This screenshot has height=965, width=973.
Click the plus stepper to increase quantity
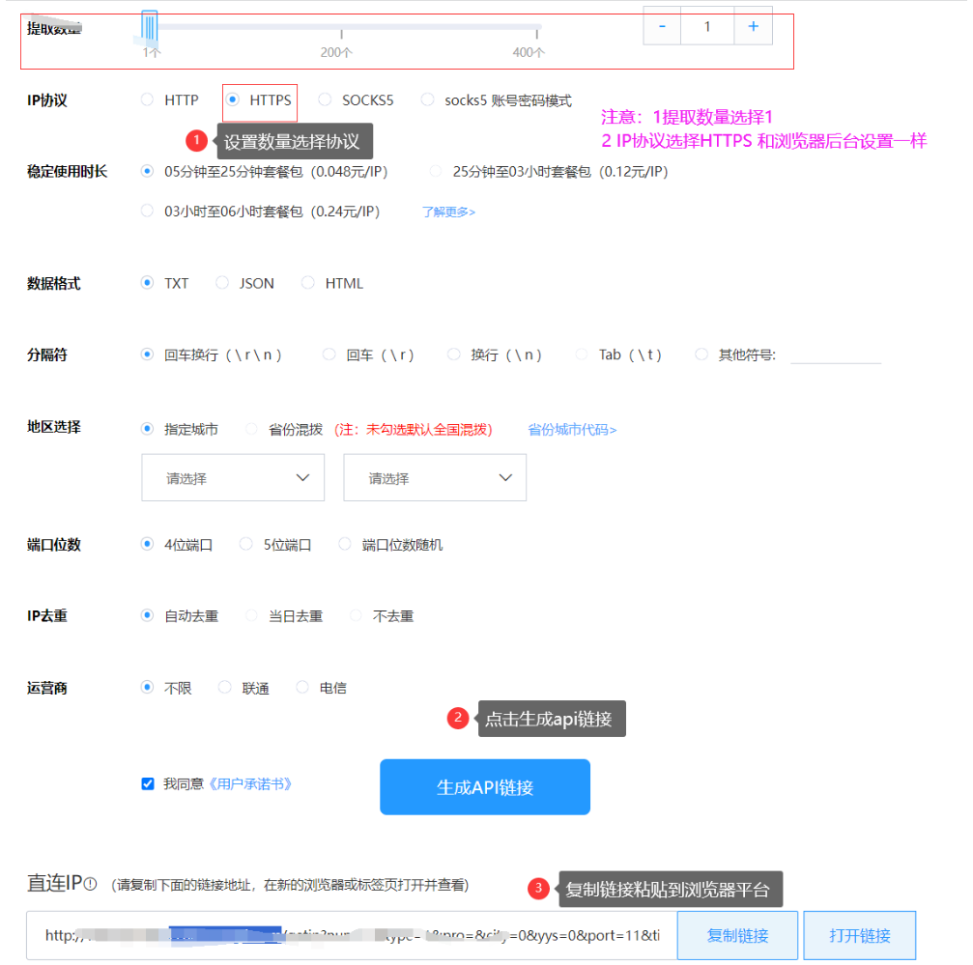(x=753, y=26)
